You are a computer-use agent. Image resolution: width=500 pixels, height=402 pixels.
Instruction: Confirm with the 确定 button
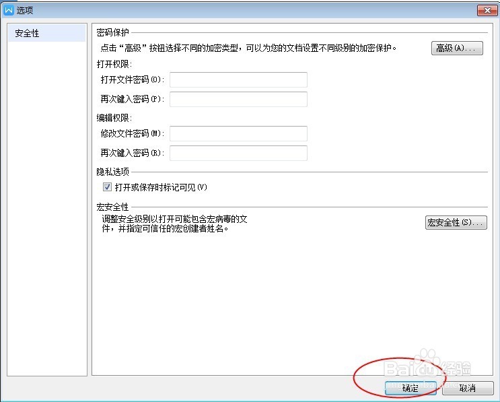(410, 388)
